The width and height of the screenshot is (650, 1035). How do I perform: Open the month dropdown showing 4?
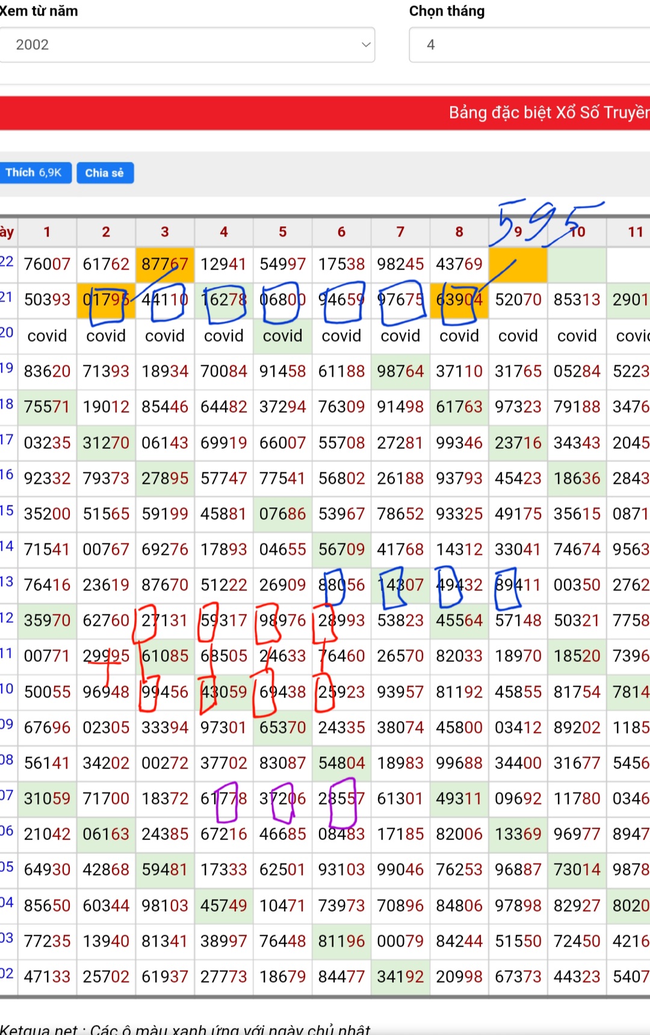point(528,45)
